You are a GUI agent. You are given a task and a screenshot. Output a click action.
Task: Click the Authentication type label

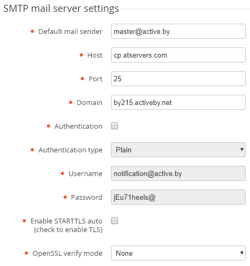point(70,150)
